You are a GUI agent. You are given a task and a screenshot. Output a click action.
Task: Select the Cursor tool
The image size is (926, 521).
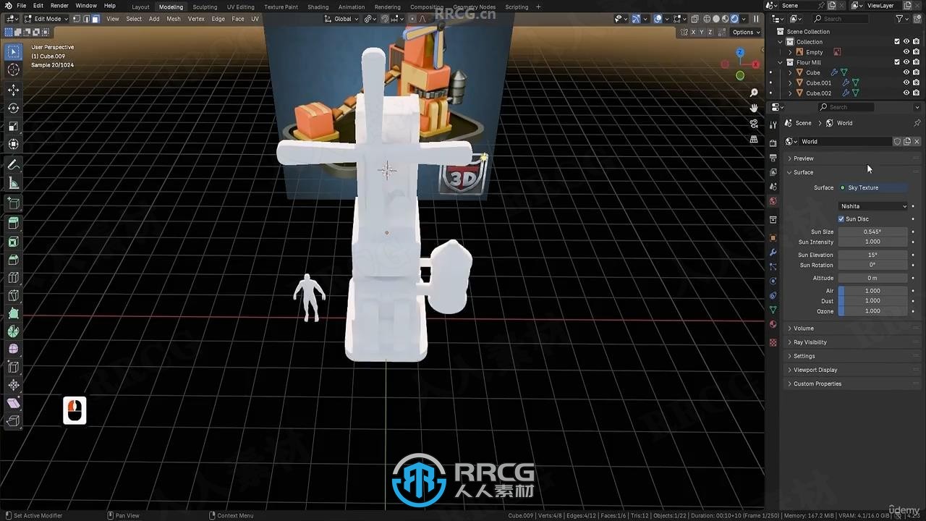(14, 70)
